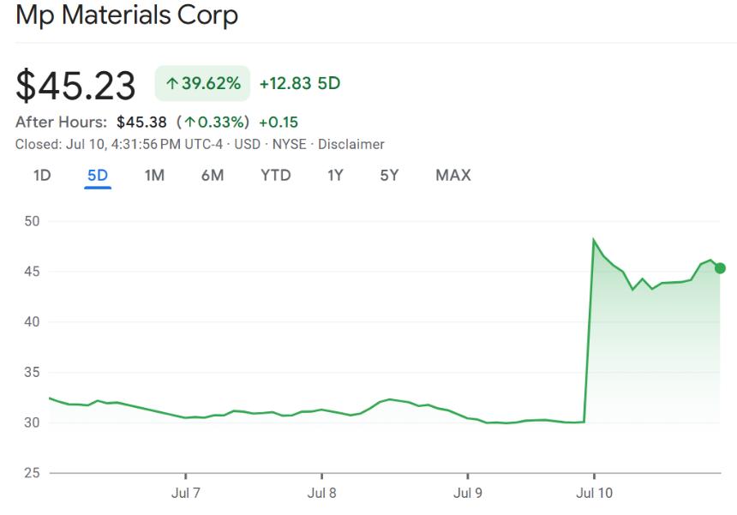Open the 6M chart range
The height and width of the screenshot is (515, 737).
coord(213,176)
